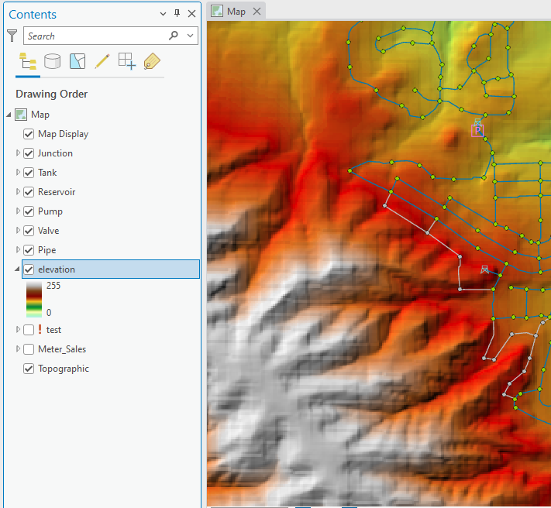Viewport: 551px width, 508px height.
Task: Click the Drawing Order heading
Action: click(52, 94)
